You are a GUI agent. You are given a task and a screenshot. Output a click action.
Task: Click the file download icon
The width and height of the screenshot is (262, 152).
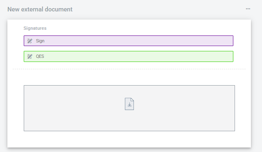(129, 104)
